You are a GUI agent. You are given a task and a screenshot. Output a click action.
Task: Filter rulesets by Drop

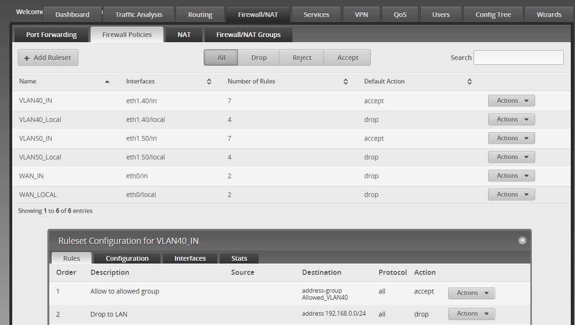tap(259, 58)
